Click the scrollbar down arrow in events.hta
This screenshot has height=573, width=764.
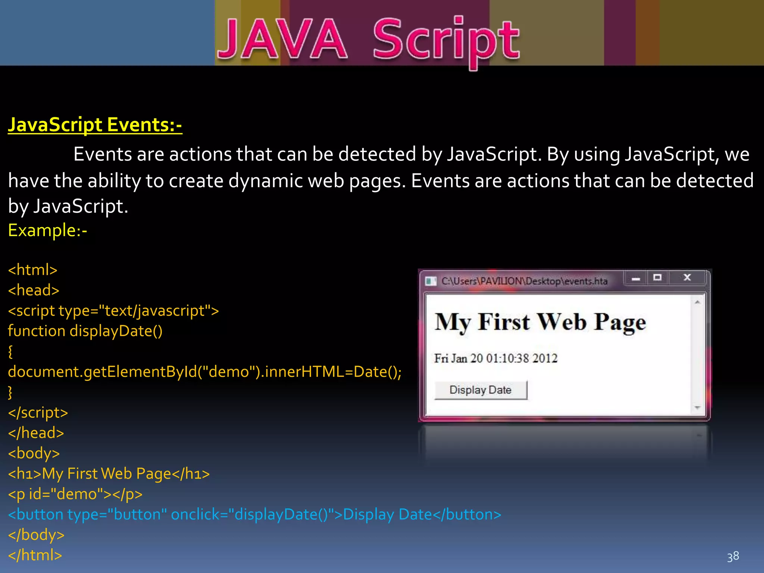697,407
